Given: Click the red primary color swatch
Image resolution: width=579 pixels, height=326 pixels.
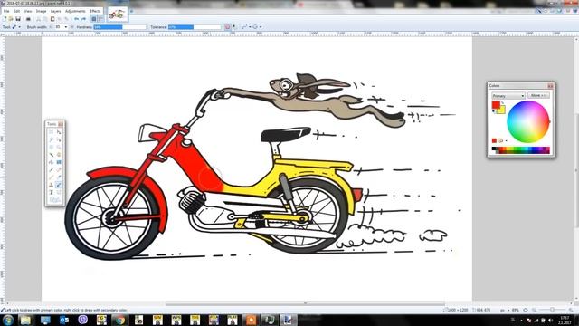Looking at the screenshot, I should [495, 104].
